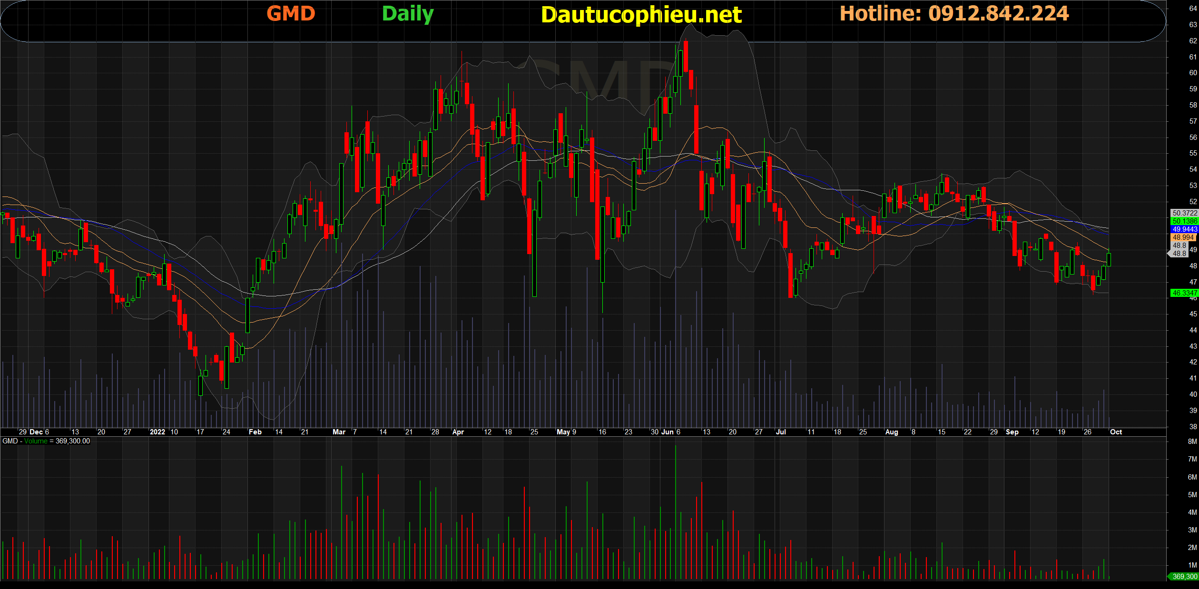Select the Jun month axis label
1199x589 pixels.
tap(668, 432)
